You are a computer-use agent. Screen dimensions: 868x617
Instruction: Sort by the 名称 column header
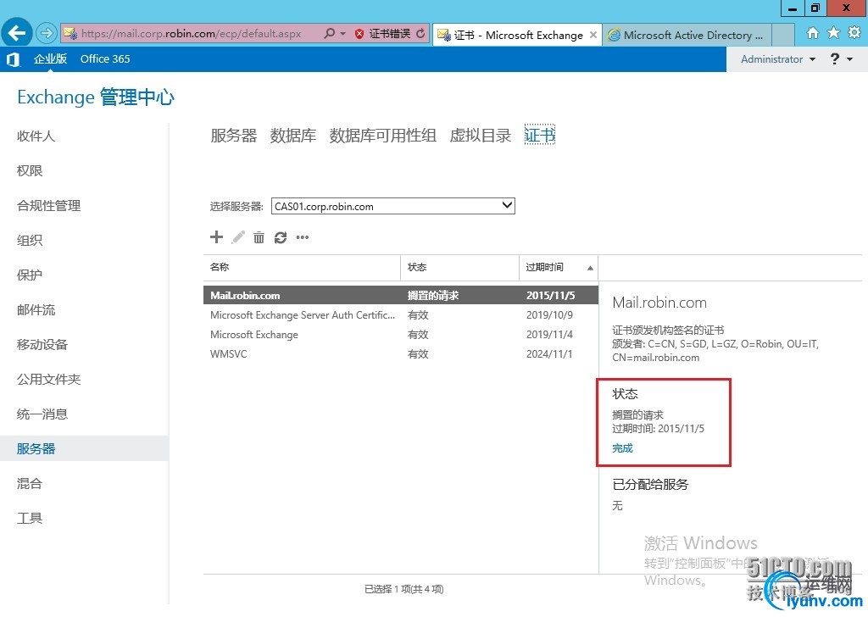point(302,267)
